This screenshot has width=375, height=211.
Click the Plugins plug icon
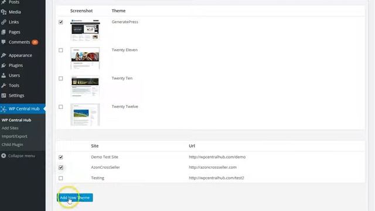(4, 65)
